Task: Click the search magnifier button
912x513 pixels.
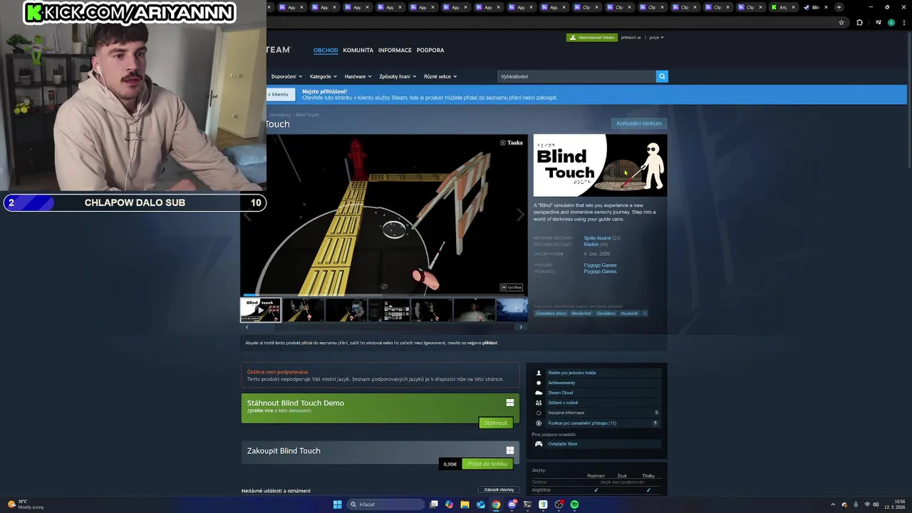Action: [x=662, y=76]
